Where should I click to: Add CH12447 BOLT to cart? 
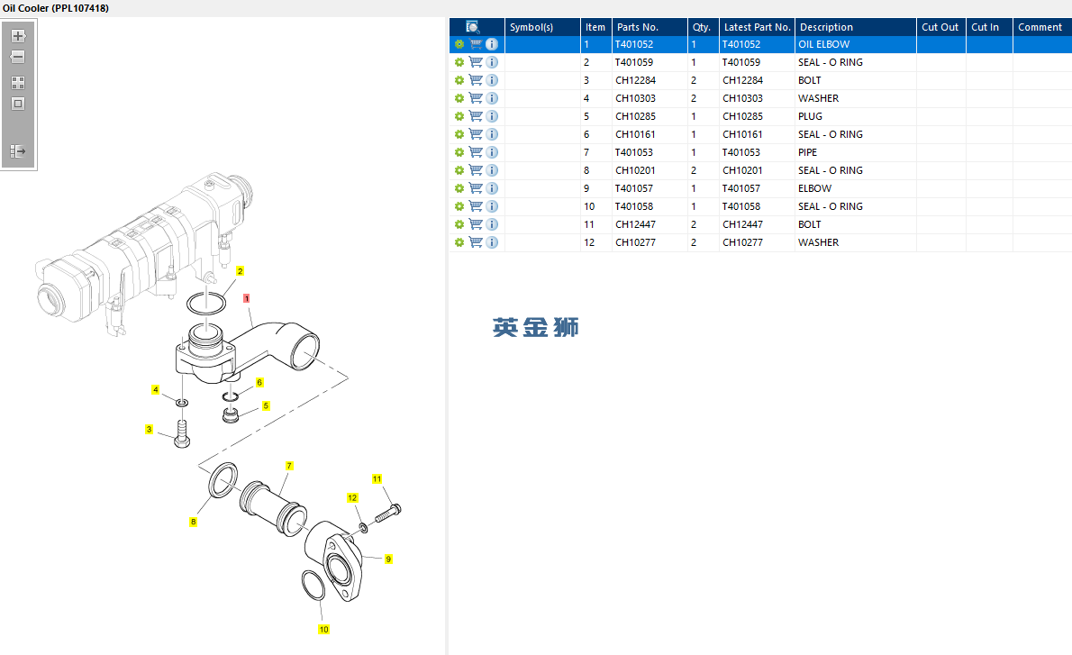(x=476, y=224)
